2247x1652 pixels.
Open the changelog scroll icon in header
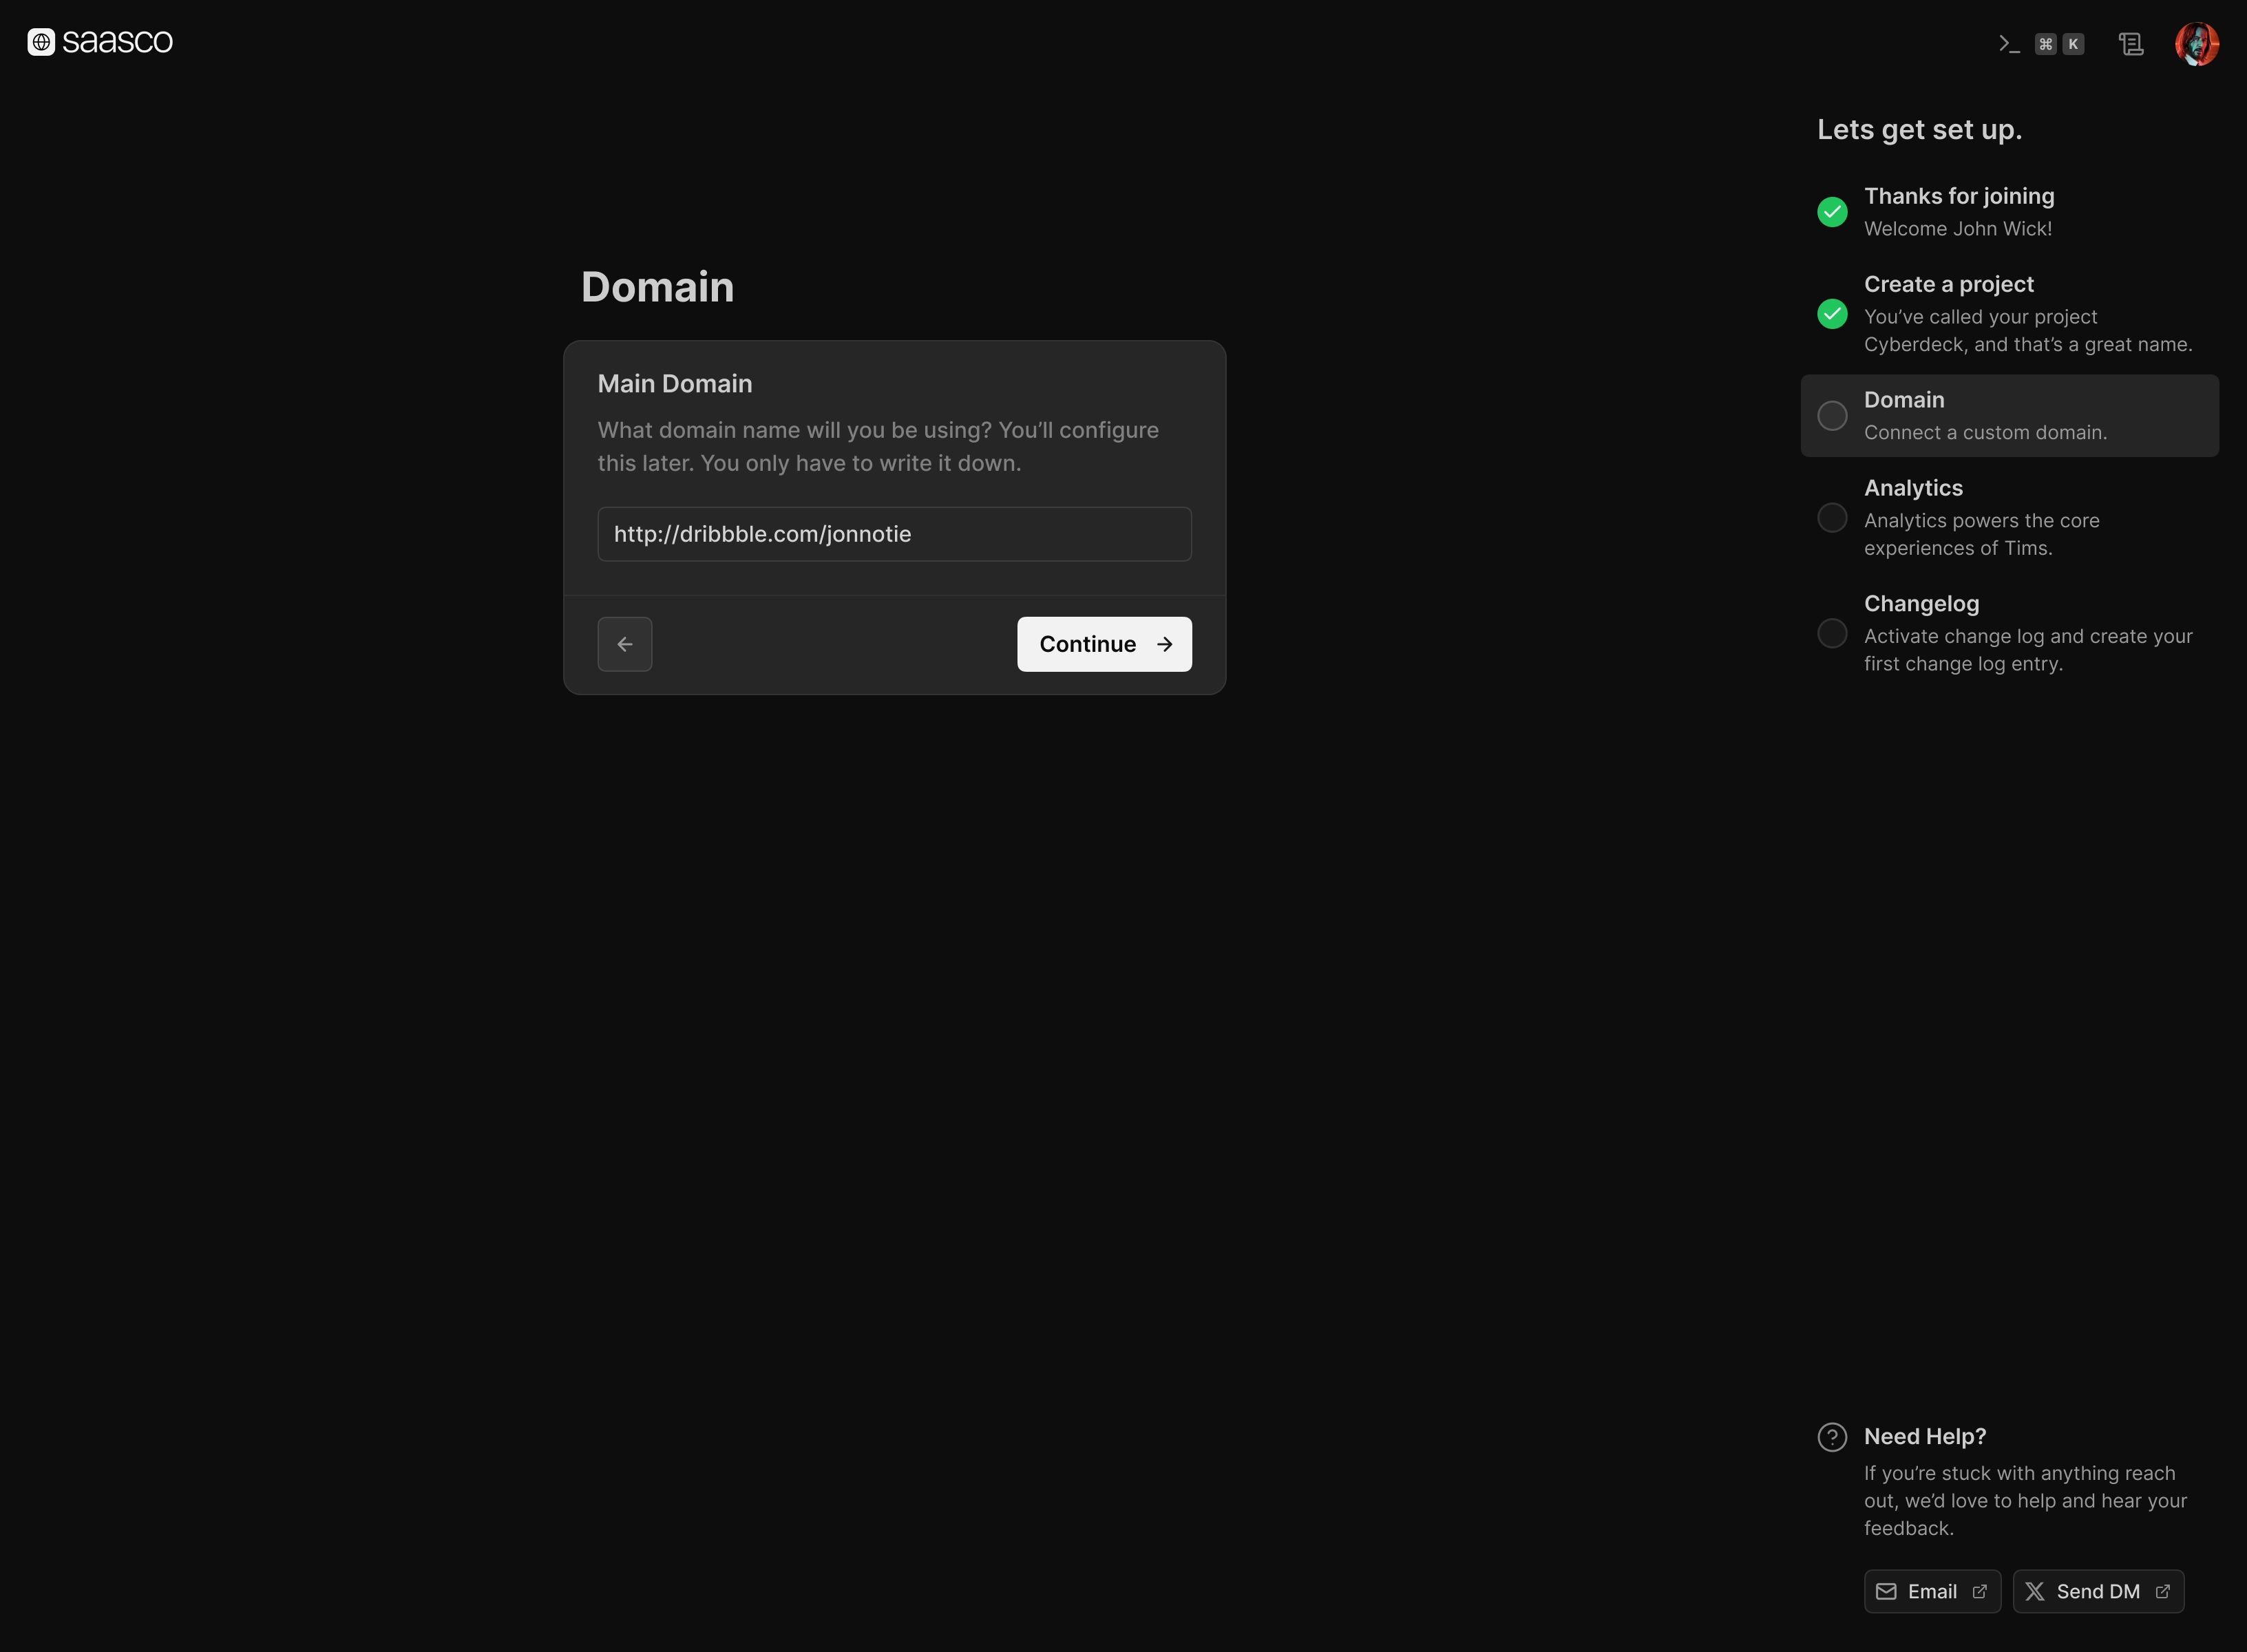[x=2131, y=44]
